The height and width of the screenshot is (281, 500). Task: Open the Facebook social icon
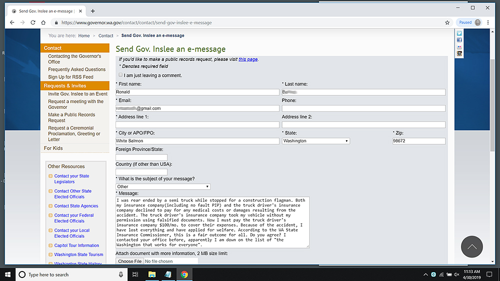459,40
